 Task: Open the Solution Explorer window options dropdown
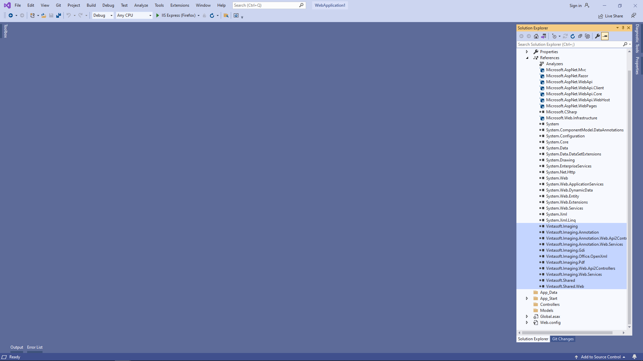click(x=617, y=28)
